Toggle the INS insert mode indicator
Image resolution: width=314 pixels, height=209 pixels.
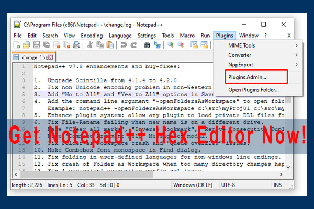(x=277, y=185)
